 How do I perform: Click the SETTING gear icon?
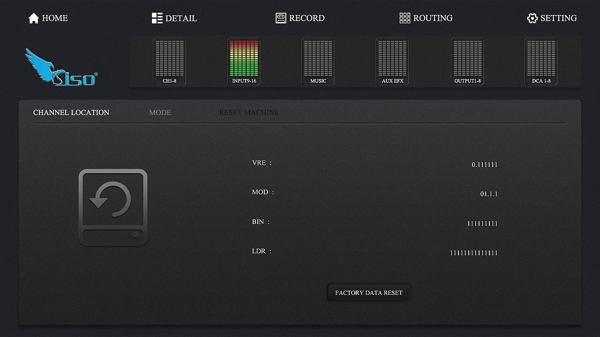coord(532,18)
